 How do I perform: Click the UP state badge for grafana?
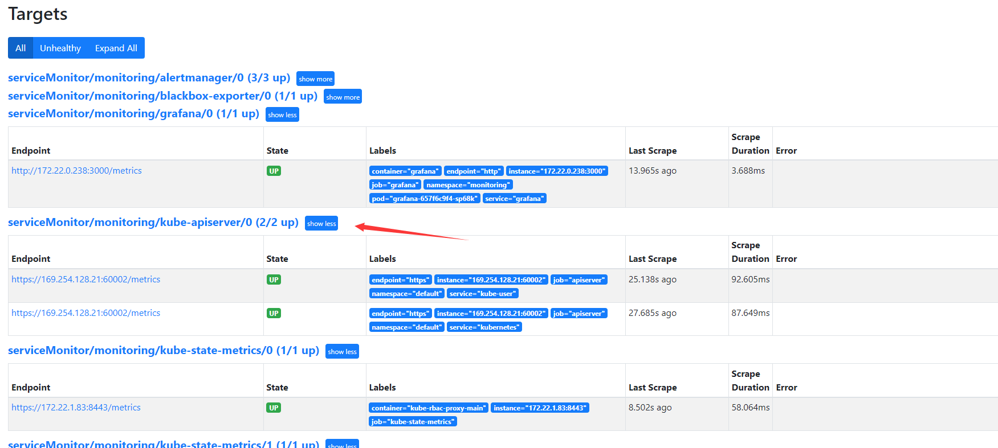coord(274,171)
